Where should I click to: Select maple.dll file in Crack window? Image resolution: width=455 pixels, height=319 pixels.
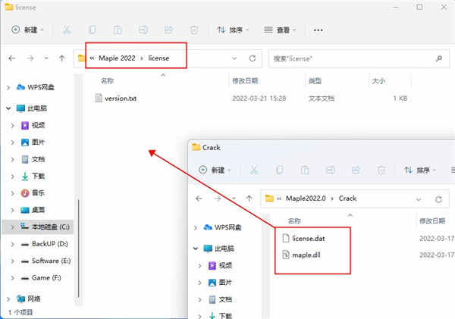[302, 255]
